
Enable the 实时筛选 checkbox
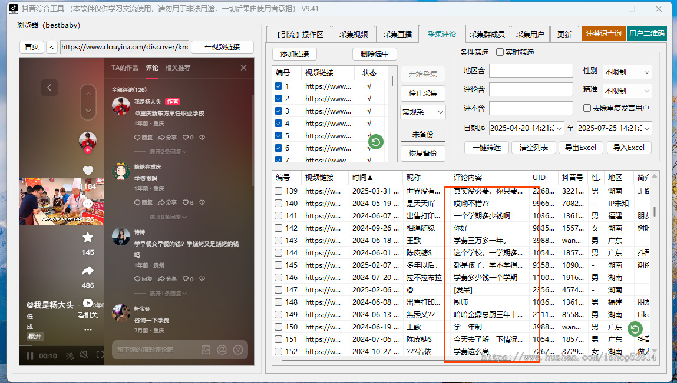click(x=500, y=52)
